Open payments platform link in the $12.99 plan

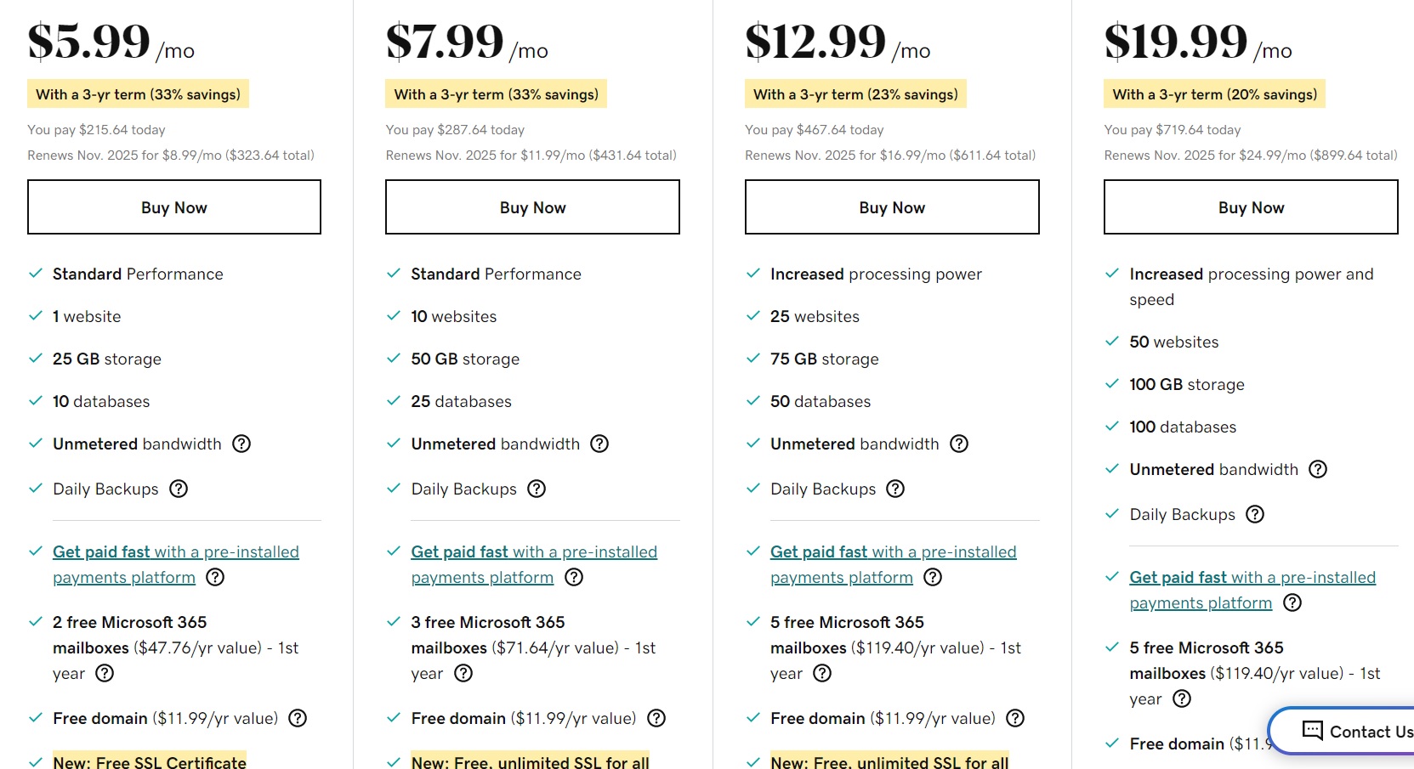894,564
